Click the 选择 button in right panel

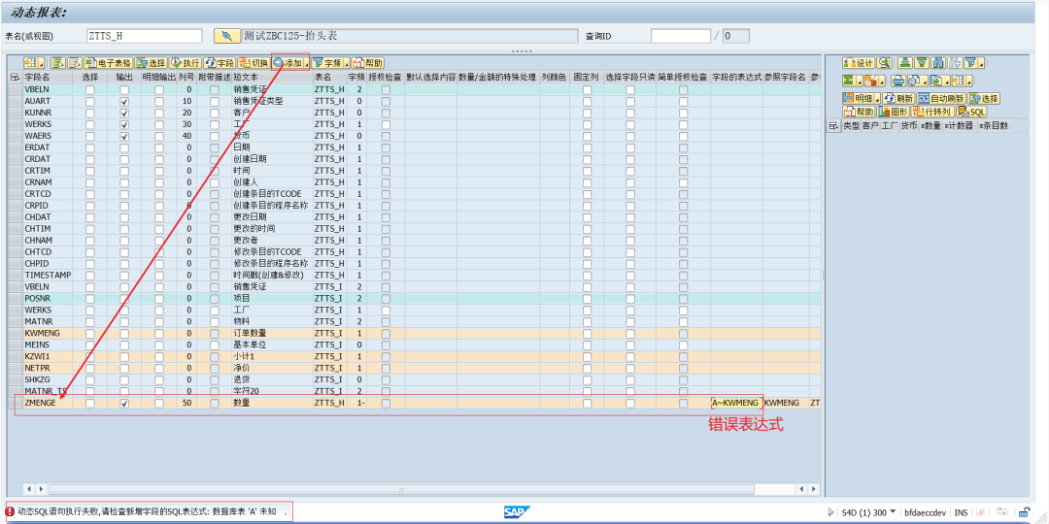(983, 98)
